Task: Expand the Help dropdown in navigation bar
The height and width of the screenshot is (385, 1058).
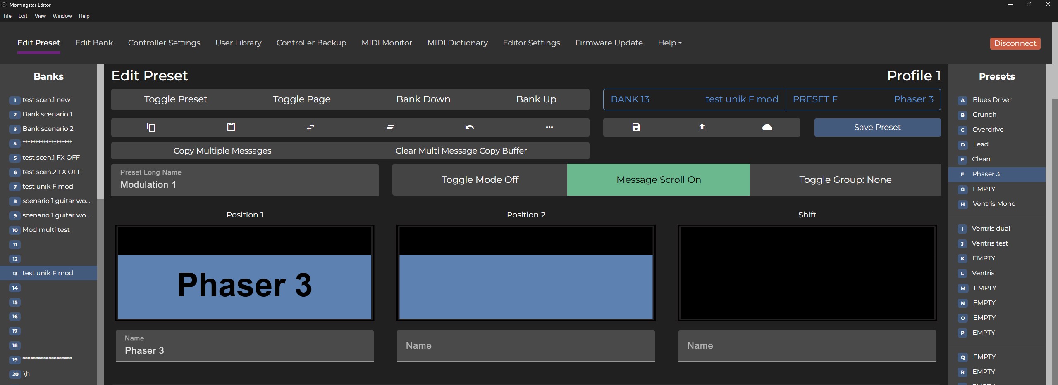Action: tap(669, 43)
